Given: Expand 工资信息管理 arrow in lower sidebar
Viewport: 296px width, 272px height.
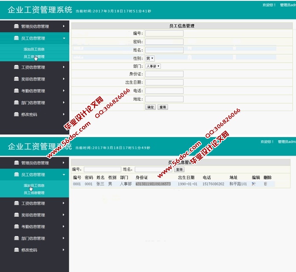Looking at the screenshot, I should 63,203.
